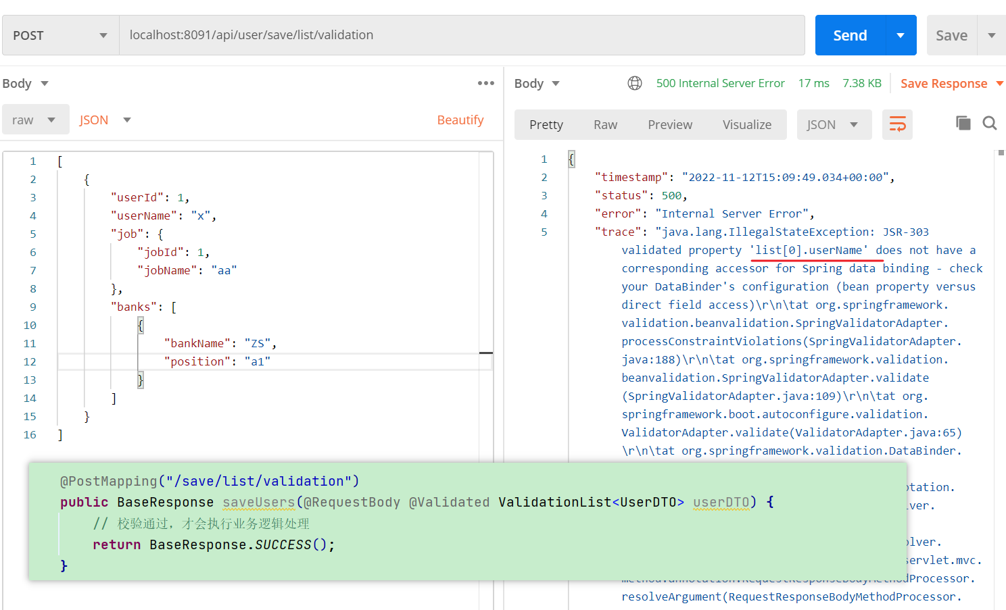Search the response with the magnifier icon

(990, 123)
